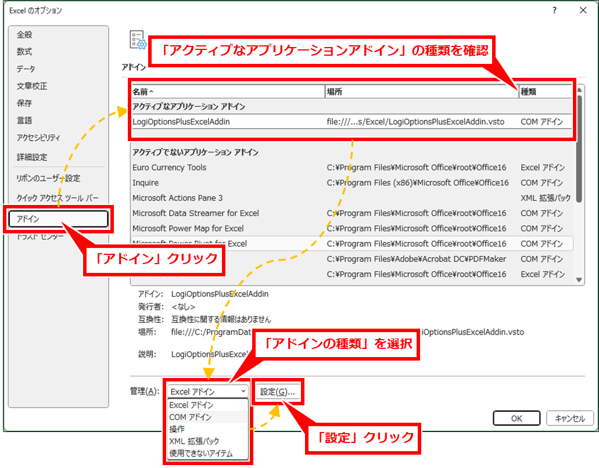
Task: Click the help question mark icon
Action: click(554, 10)
